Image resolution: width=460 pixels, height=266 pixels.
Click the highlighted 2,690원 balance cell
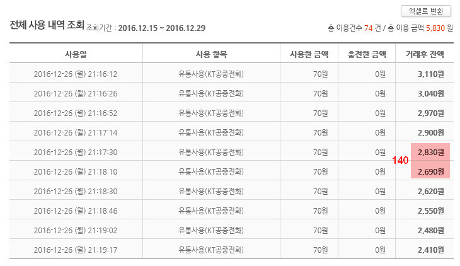(x=430, y=171)
